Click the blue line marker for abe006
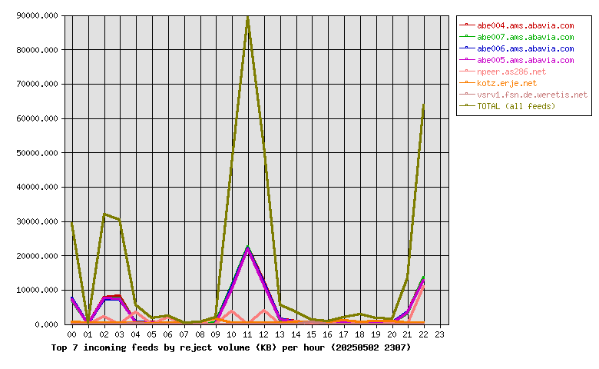 [467, 48]
